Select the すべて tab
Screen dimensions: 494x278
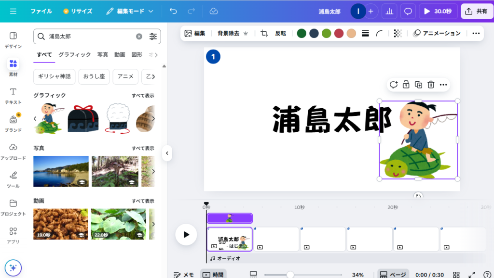pyautogui.click(x=44, y=55)
